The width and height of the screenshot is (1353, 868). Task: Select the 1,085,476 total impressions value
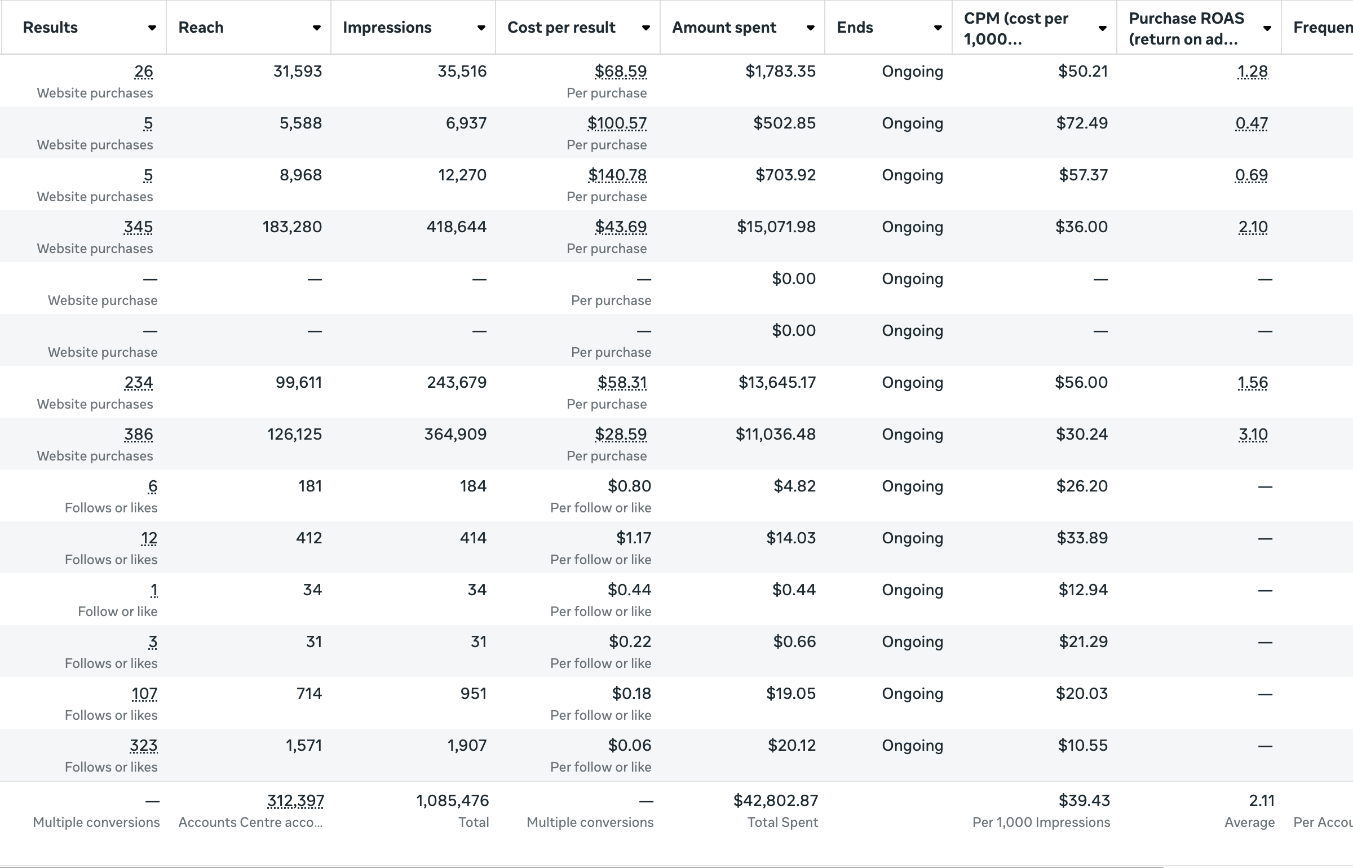[452, 801]
